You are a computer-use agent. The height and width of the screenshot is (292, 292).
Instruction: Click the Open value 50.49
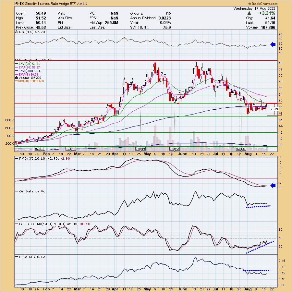click(41, 13)
